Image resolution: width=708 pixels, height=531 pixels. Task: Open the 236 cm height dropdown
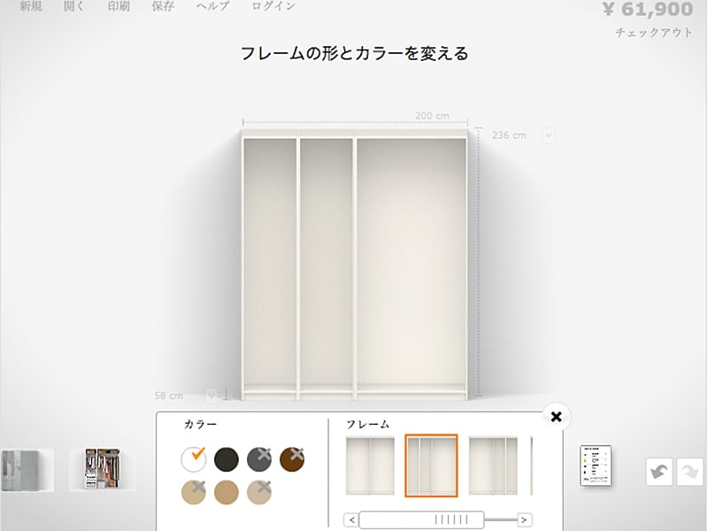click(x=549, y=135)
